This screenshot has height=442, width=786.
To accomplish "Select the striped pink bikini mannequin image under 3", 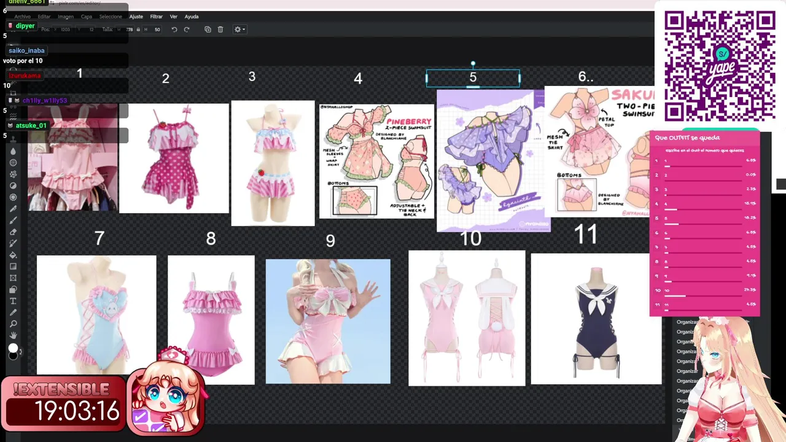I will (273, 163).
